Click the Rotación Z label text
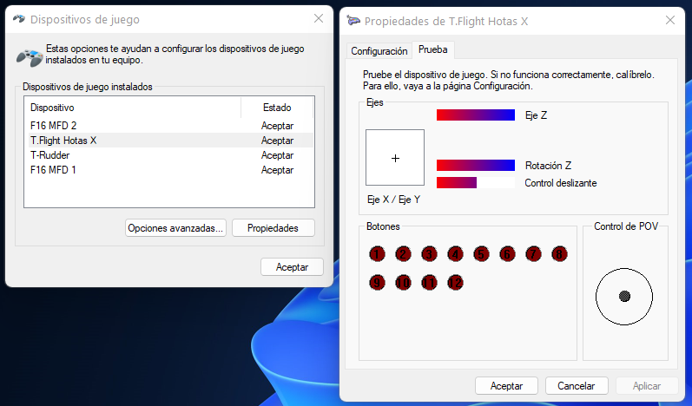This screenshot has height=406, width=692. (x=548, y=166)
